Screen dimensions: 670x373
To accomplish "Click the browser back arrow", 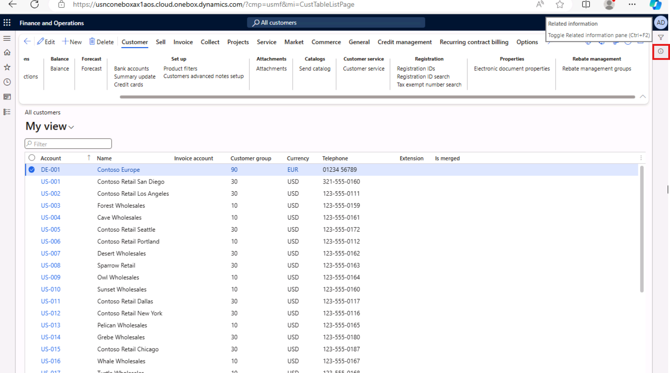I will pos(12,5).
